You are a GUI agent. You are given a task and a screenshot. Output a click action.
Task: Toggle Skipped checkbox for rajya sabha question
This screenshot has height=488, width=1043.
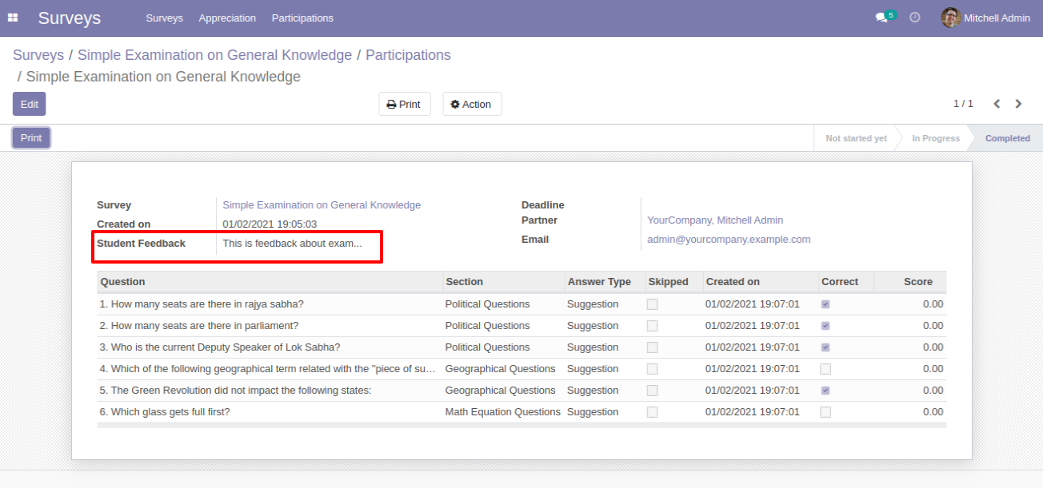coord(653,304)
